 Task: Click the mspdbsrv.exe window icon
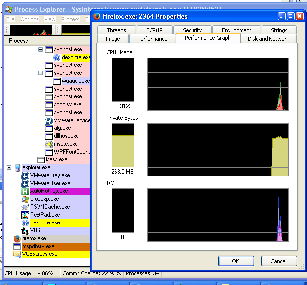(x=17, y=246)
